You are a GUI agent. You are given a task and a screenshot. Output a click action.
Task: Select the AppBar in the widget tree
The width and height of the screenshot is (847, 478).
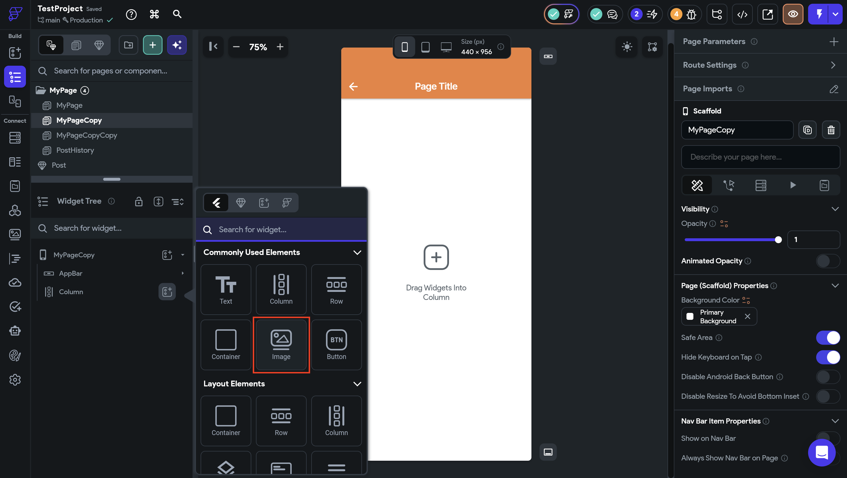tap(70, 273)
